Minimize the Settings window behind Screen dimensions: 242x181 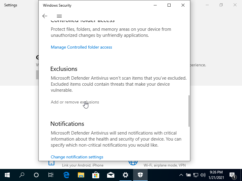tap(207, 5)
